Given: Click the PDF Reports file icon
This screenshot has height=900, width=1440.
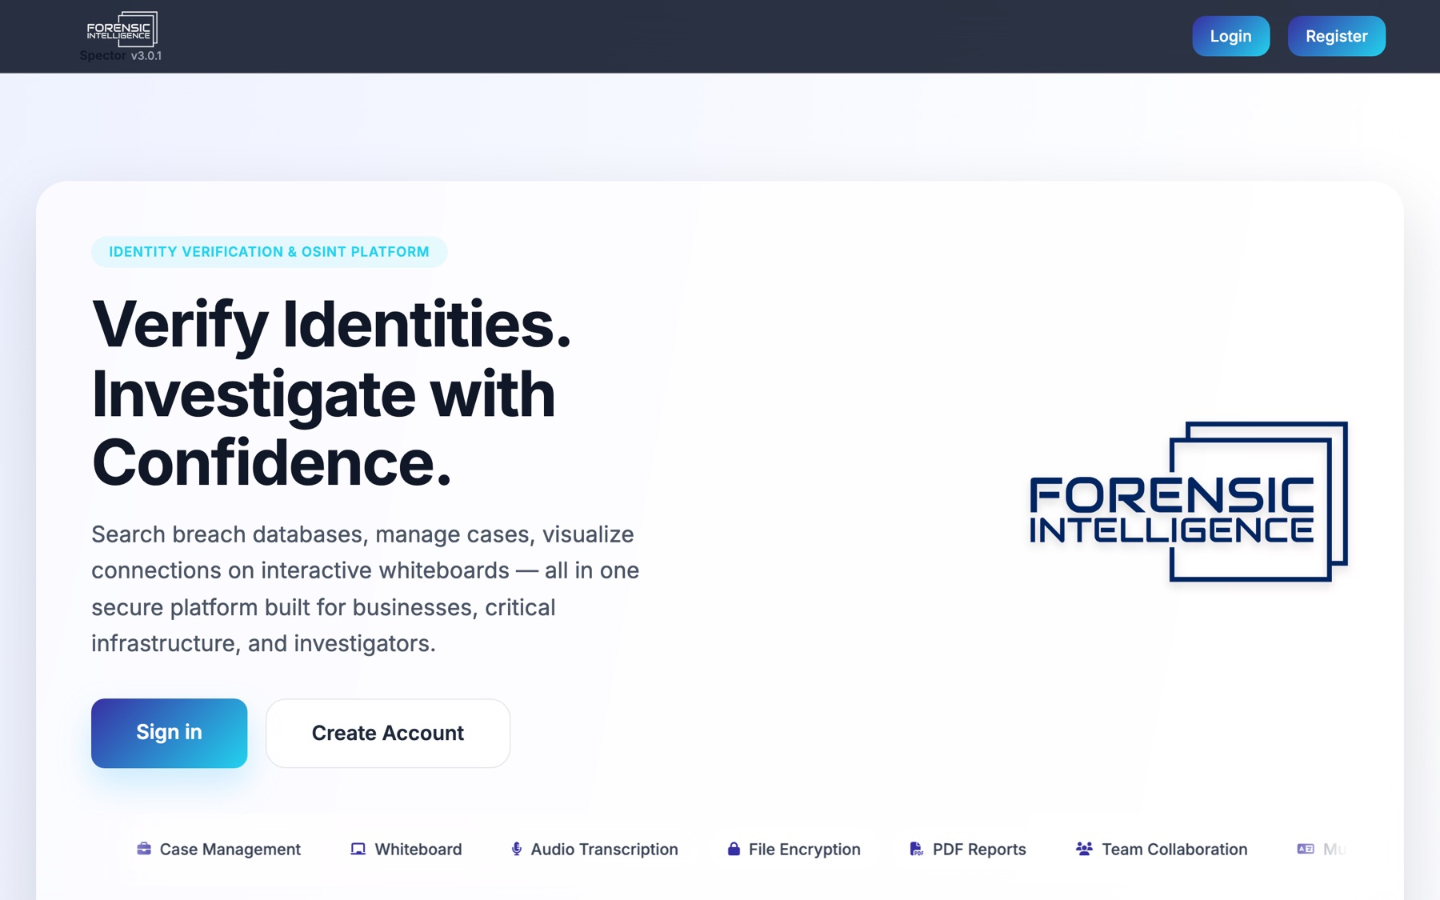Looking at the screenshot, I should point(916,849).
